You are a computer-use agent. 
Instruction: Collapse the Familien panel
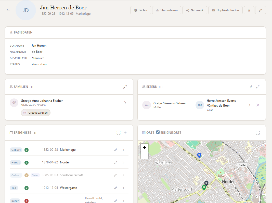click(x=125, y=87)
